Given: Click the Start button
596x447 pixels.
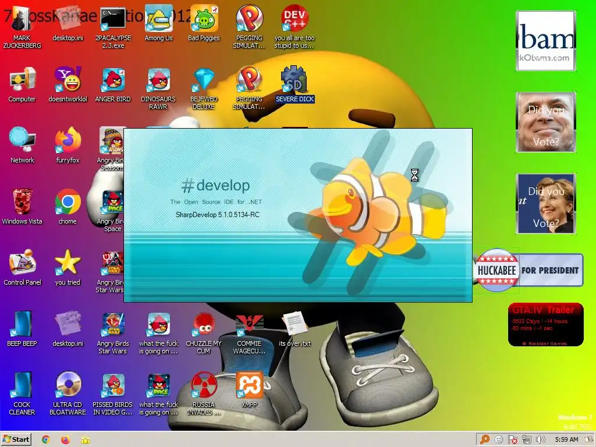Looking at the screenshot, I should 16,439.
